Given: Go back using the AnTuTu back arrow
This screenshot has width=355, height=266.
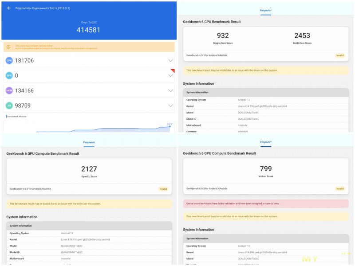Looking at the screenshot, I should pos(9,8).
